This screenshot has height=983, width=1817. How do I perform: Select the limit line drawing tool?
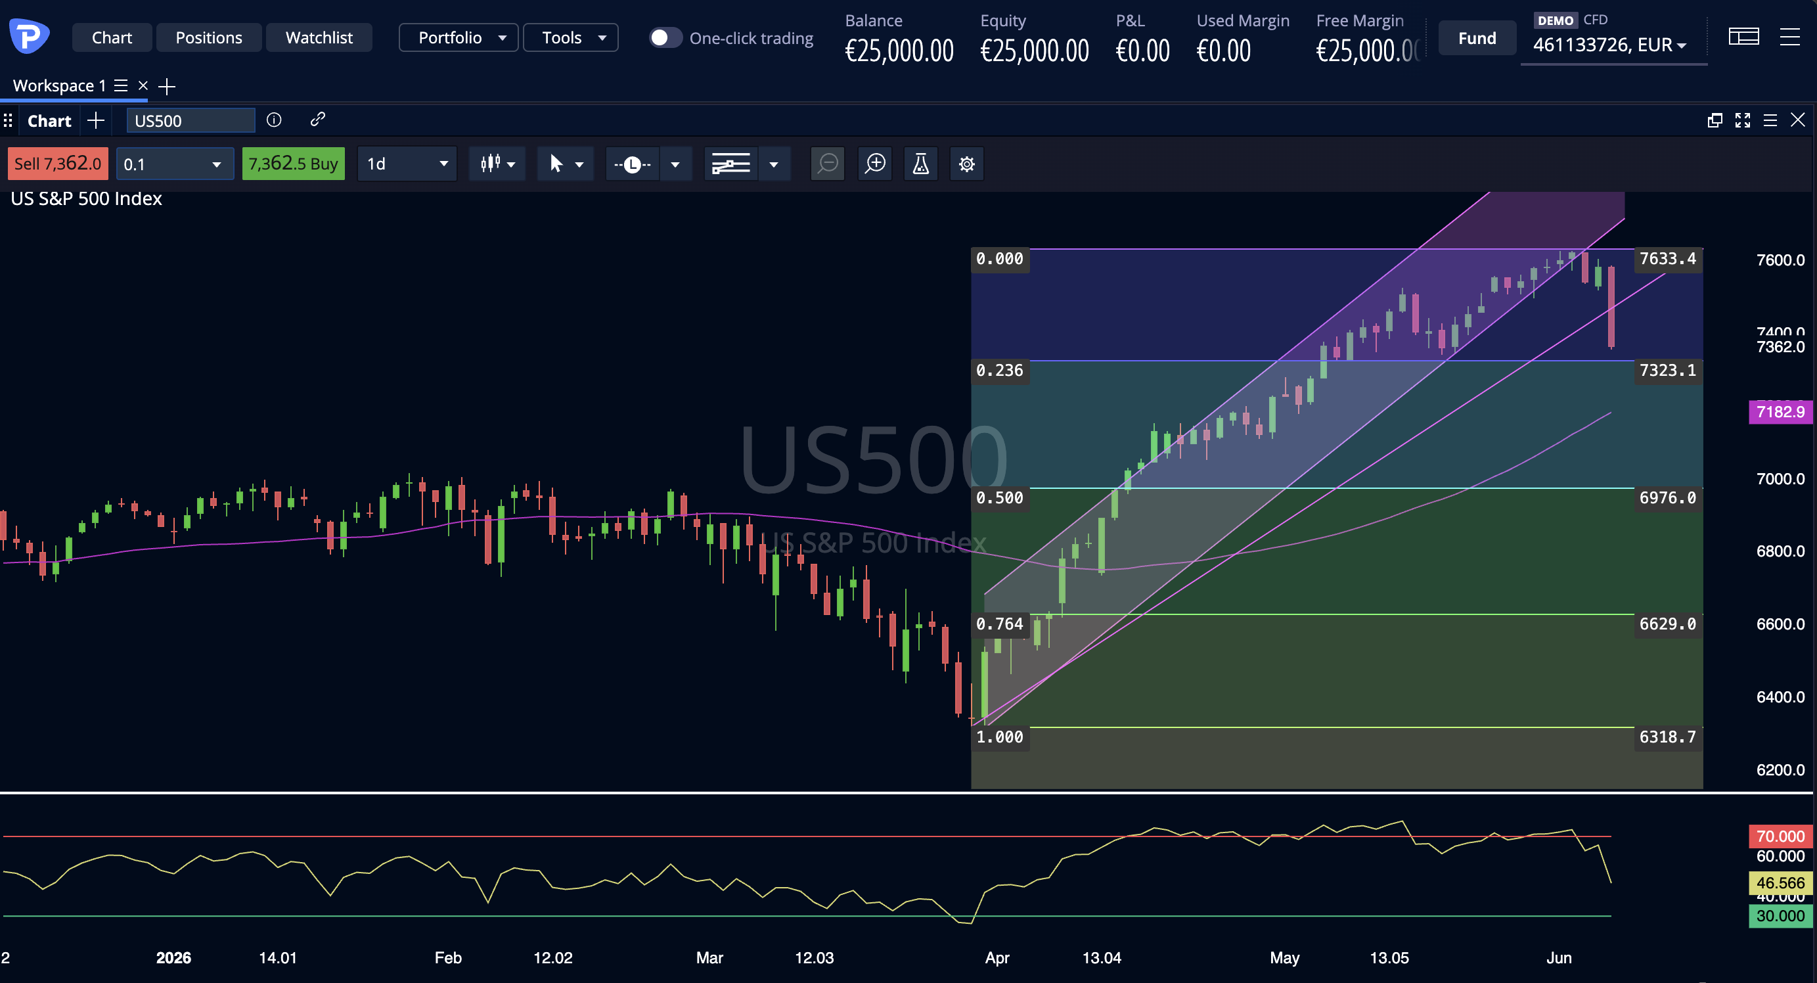[633, 164]
